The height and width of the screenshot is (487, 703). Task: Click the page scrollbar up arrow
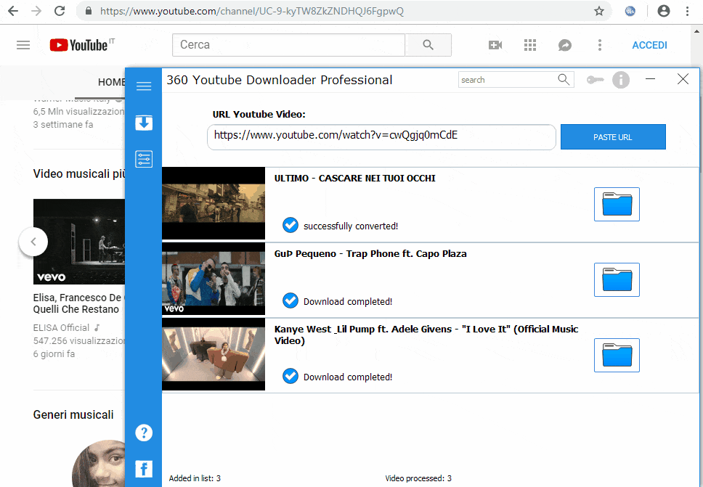696,31
